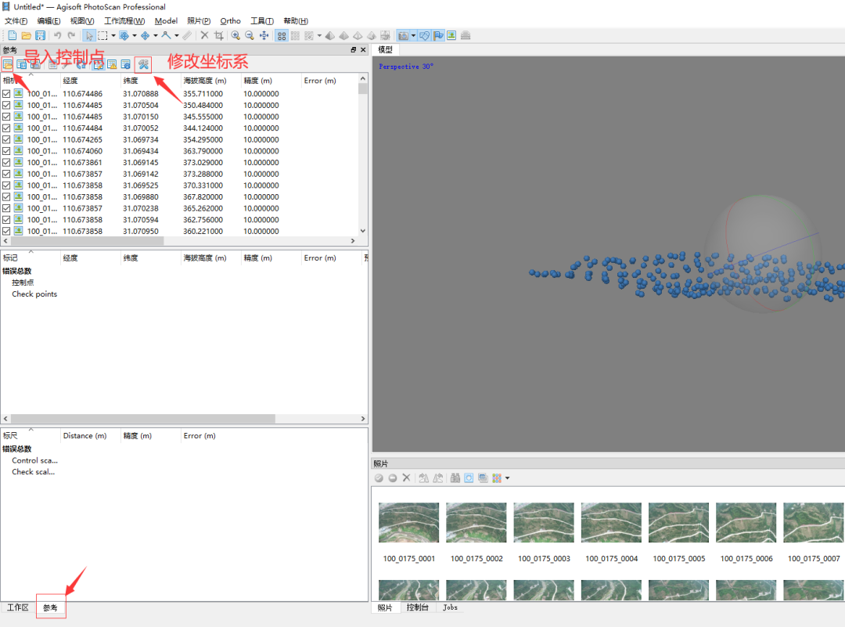Select the Zoom In magnifier tool
Viewport: 845px width, 627px height.
pyautogui.click(x=236, y=35)
